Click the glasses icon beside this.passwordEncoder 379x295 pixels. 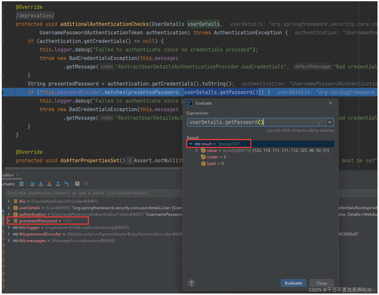pos(15,234)
